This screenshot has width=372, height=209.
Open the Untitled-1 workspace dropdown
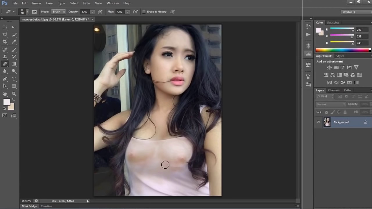(356, 12)
